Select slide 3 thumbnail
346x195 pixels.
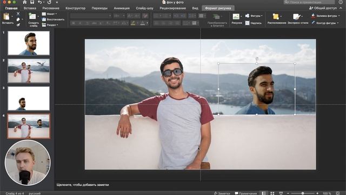(x=29, y=99)
